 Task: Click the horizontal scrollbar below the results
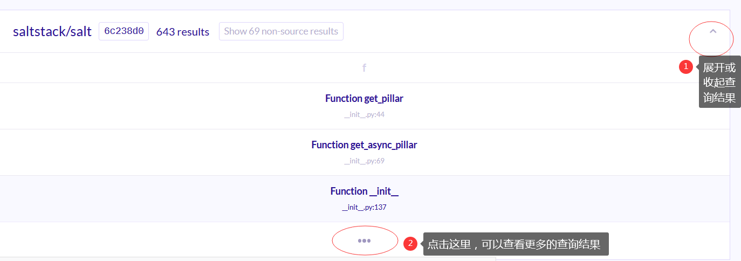pyautogui.click(x=248, y=259)
